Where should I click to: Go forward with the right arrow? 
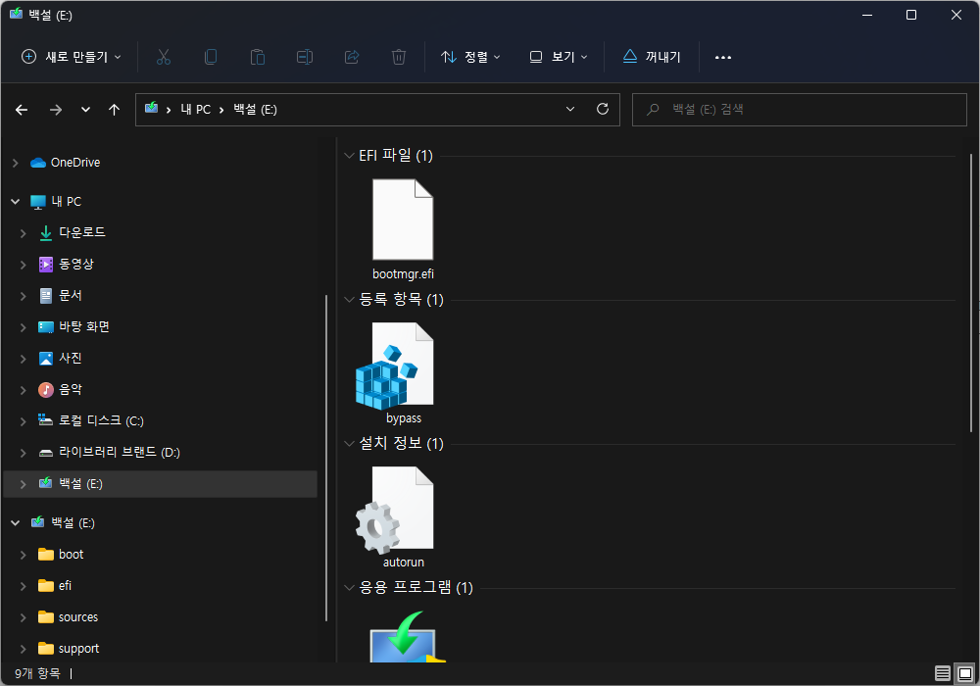click(x=56, y=110)
